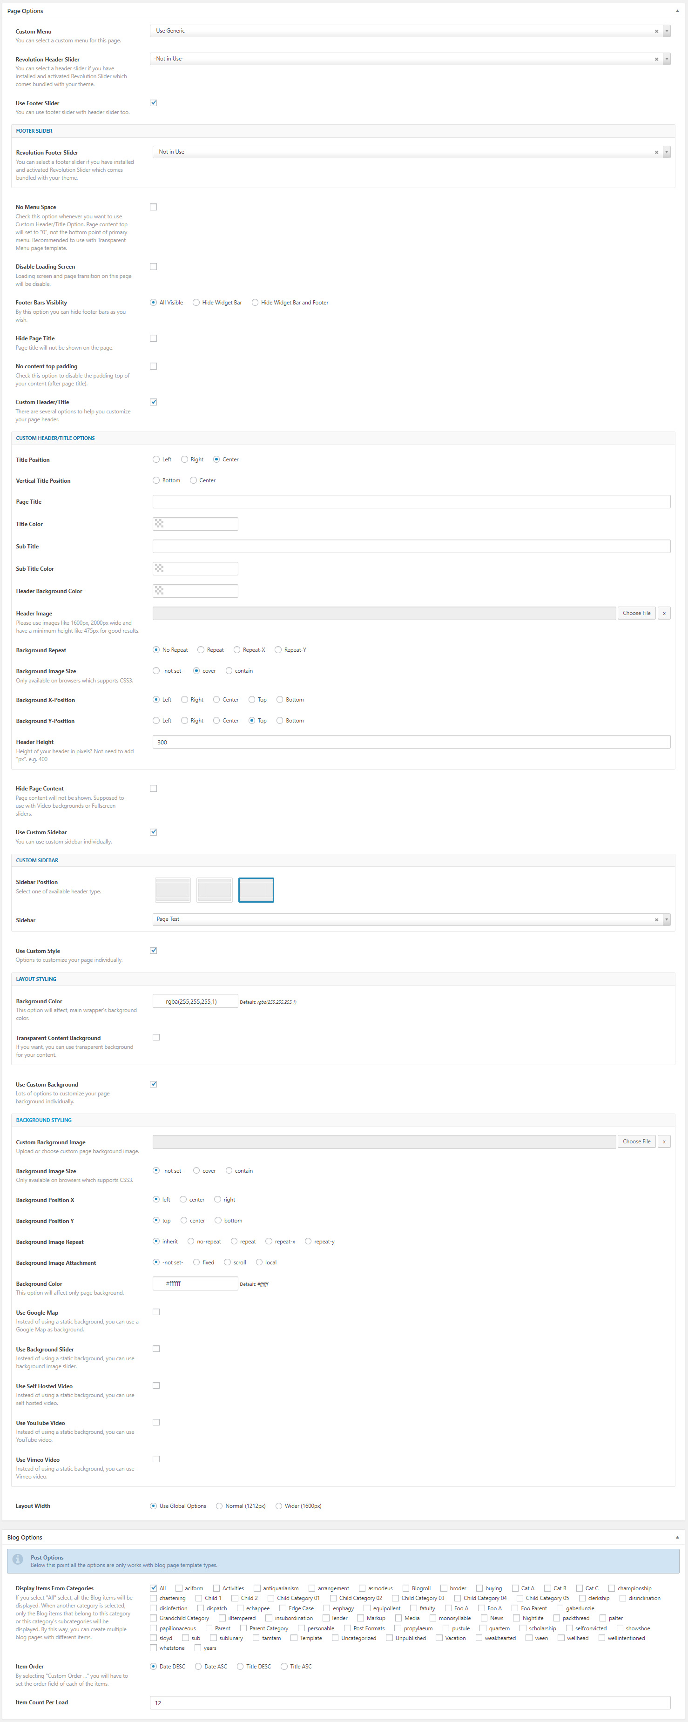Open the Sidebar dropdown showing Page Test
Viewport: 688px width, 1722px height.
click(666, 920)
